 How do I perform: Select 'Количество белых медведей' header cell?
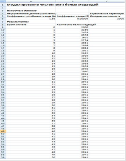point(76,25)
